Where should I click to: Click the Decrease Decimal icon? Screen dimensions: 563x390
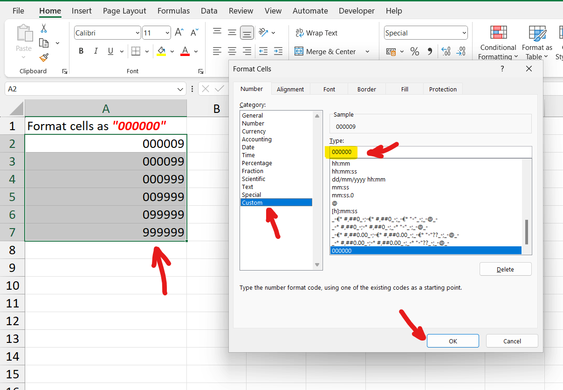[x=461, y=51]
